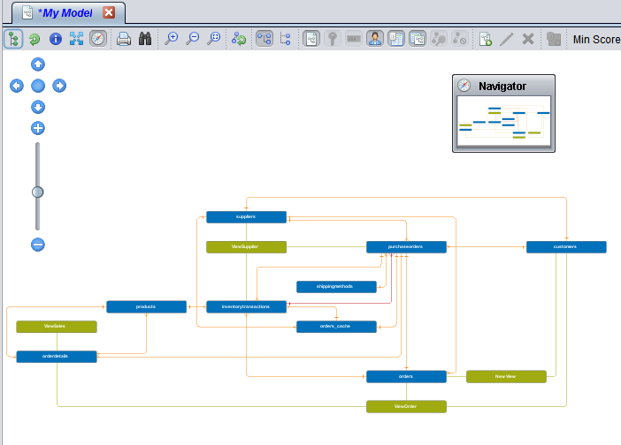
Task: Click the vertical zoom slider handle
Action: point(38,192)
